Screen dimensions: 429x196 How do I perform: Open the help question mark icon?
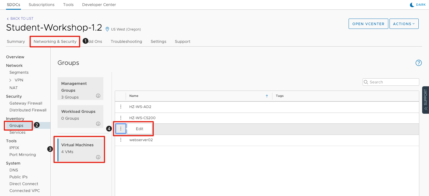coord(418,63)
